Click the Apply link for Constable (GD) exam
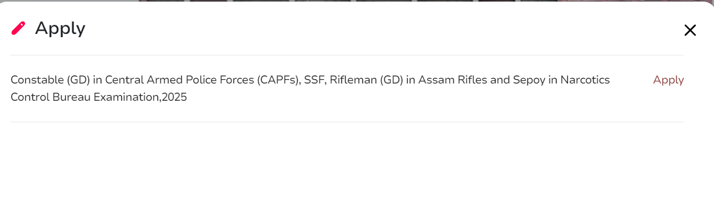Viewport: 714px width, 209px height. pos(668,80)
